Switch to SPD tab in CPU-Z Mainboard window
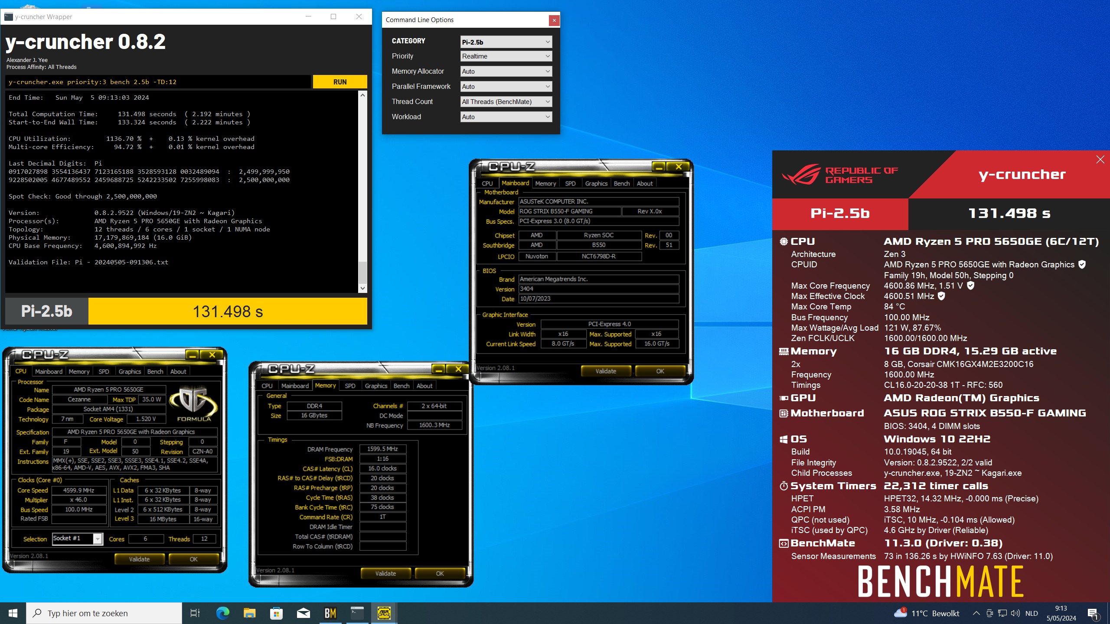This screenshot has height=624, width=1110. [x=570, y=184]
